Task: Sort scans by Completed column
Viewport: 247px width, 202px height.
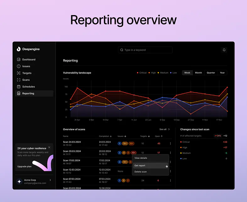Action: click(x=105, y=136)
